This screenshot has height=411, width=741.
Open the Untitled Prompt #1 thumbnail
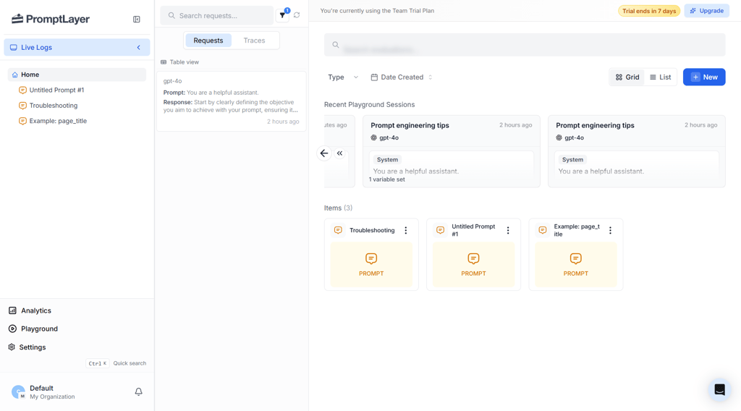click(473, 265)
